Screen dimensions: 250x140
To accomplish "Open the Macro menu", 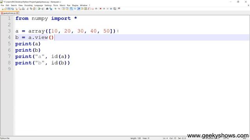I will tap(62, 5).
